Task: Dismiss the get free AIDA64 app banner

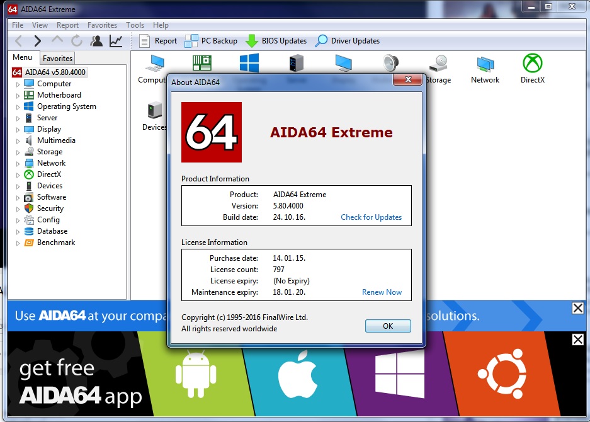Action: tap(577, 339)
